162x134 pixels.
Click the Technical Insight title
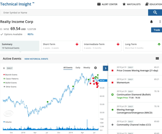(x=17, y=4)
